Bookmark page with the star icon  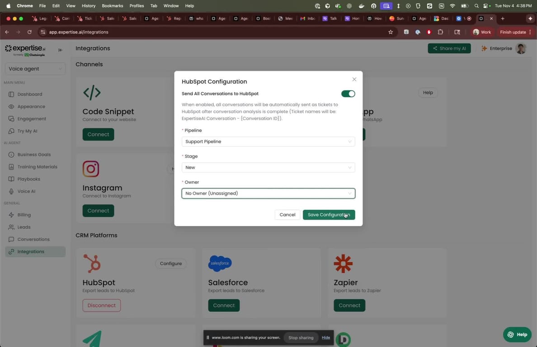[x=391, y=32]
